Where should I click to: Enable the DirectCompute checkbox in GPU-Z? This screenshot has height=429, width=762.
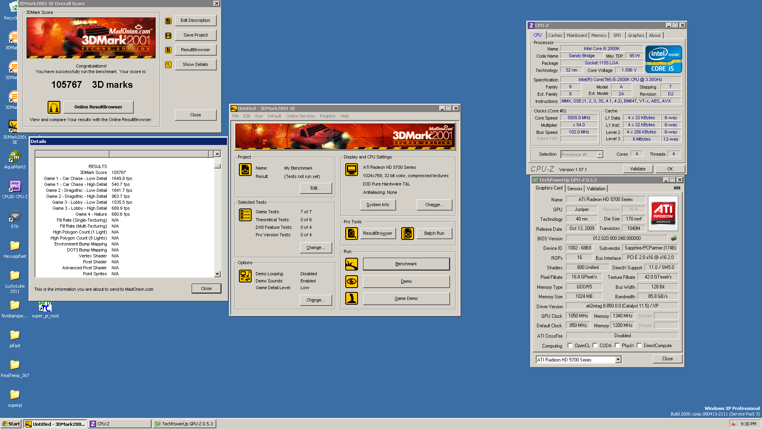tap(639, 346)
